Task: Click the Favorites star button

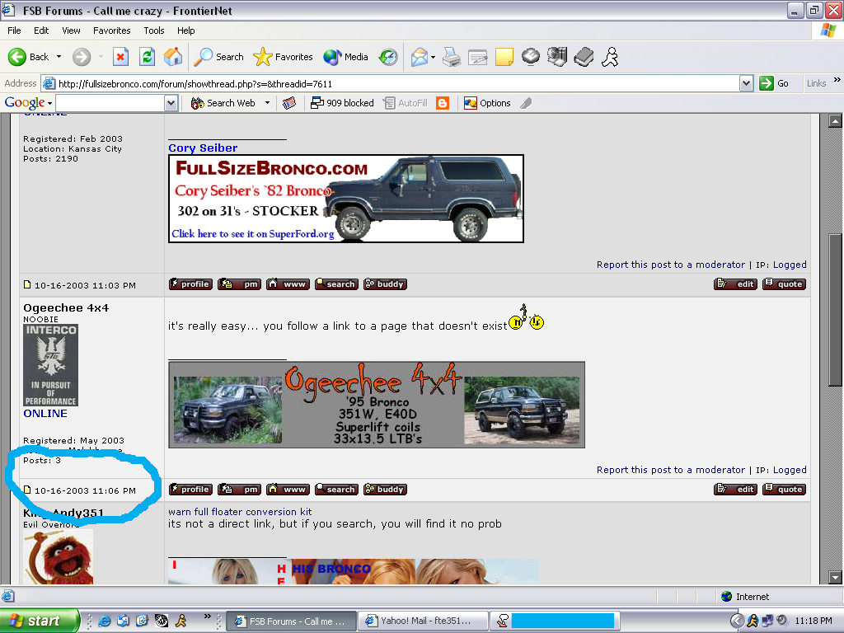Action: point(284,57)
